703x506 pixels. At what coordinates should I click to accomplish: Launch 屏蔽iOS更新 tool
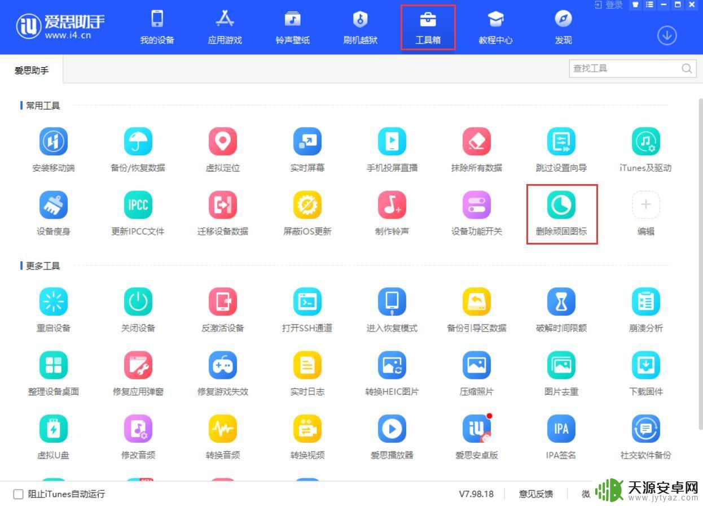[307, 204]
